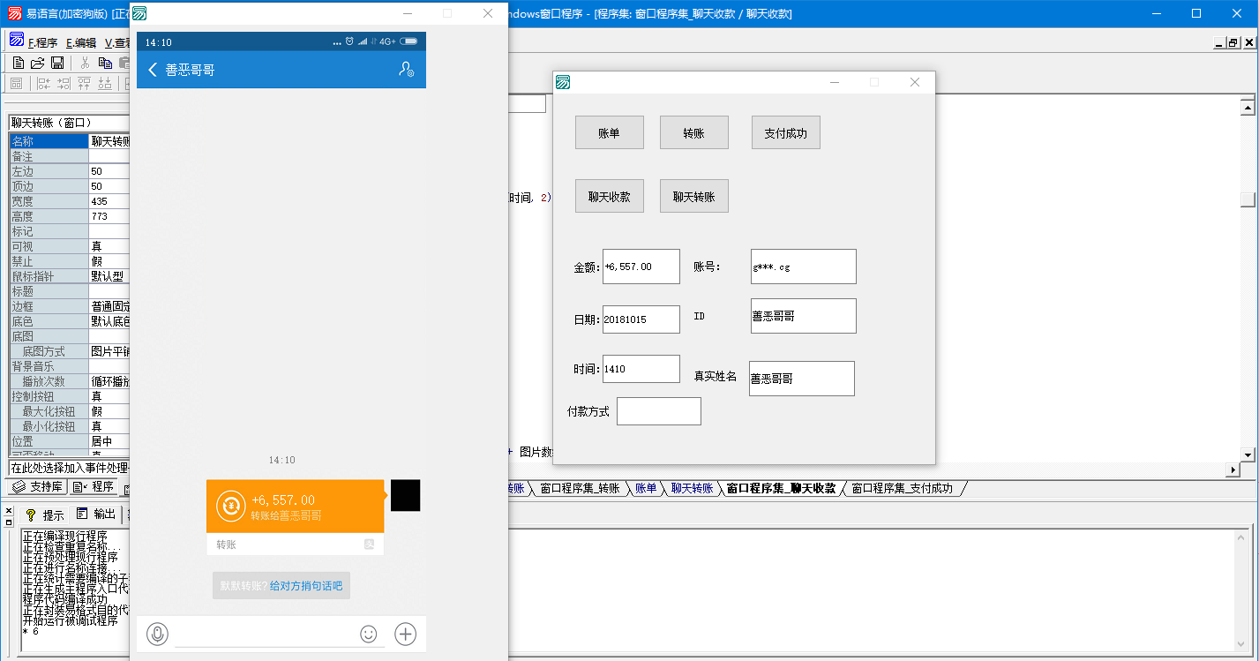Click the Save floppy disk toolbar icon
The image size is (1259, 661).
[x=57, y=63]
